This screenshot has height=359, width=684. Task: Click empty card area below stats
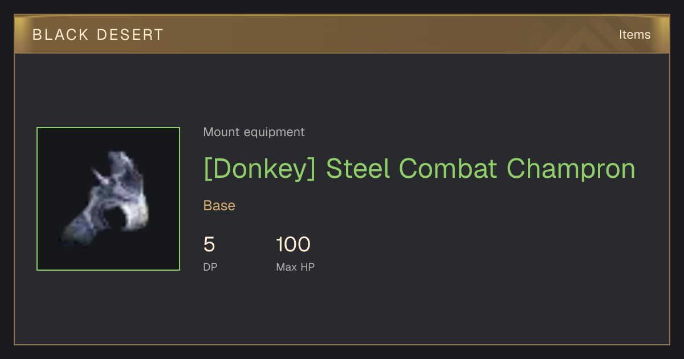pyautogui.click(x=342, y=311)
